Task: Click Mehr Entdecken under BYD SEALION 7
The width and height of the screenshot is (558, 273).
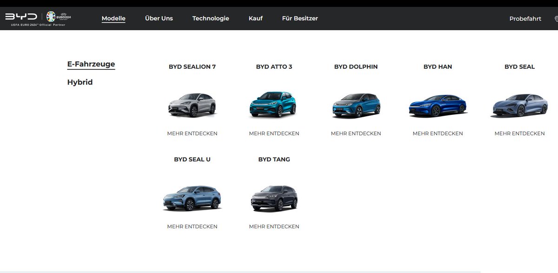Action: coord(192,133)
